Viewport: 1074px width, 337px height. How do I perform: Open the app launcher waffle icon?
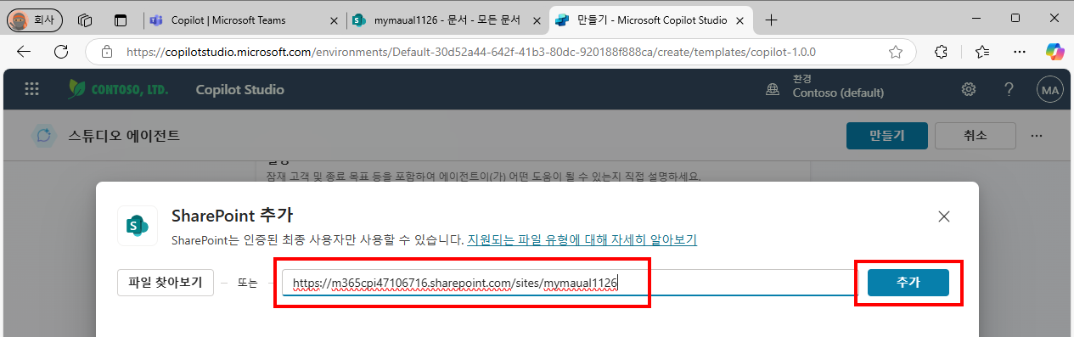[32, 89]
